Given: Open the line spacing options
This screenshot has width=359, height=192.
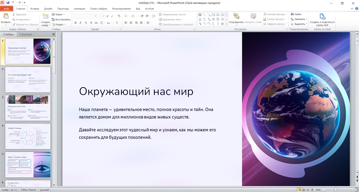Looking at the screenshot, I should 154,16.
